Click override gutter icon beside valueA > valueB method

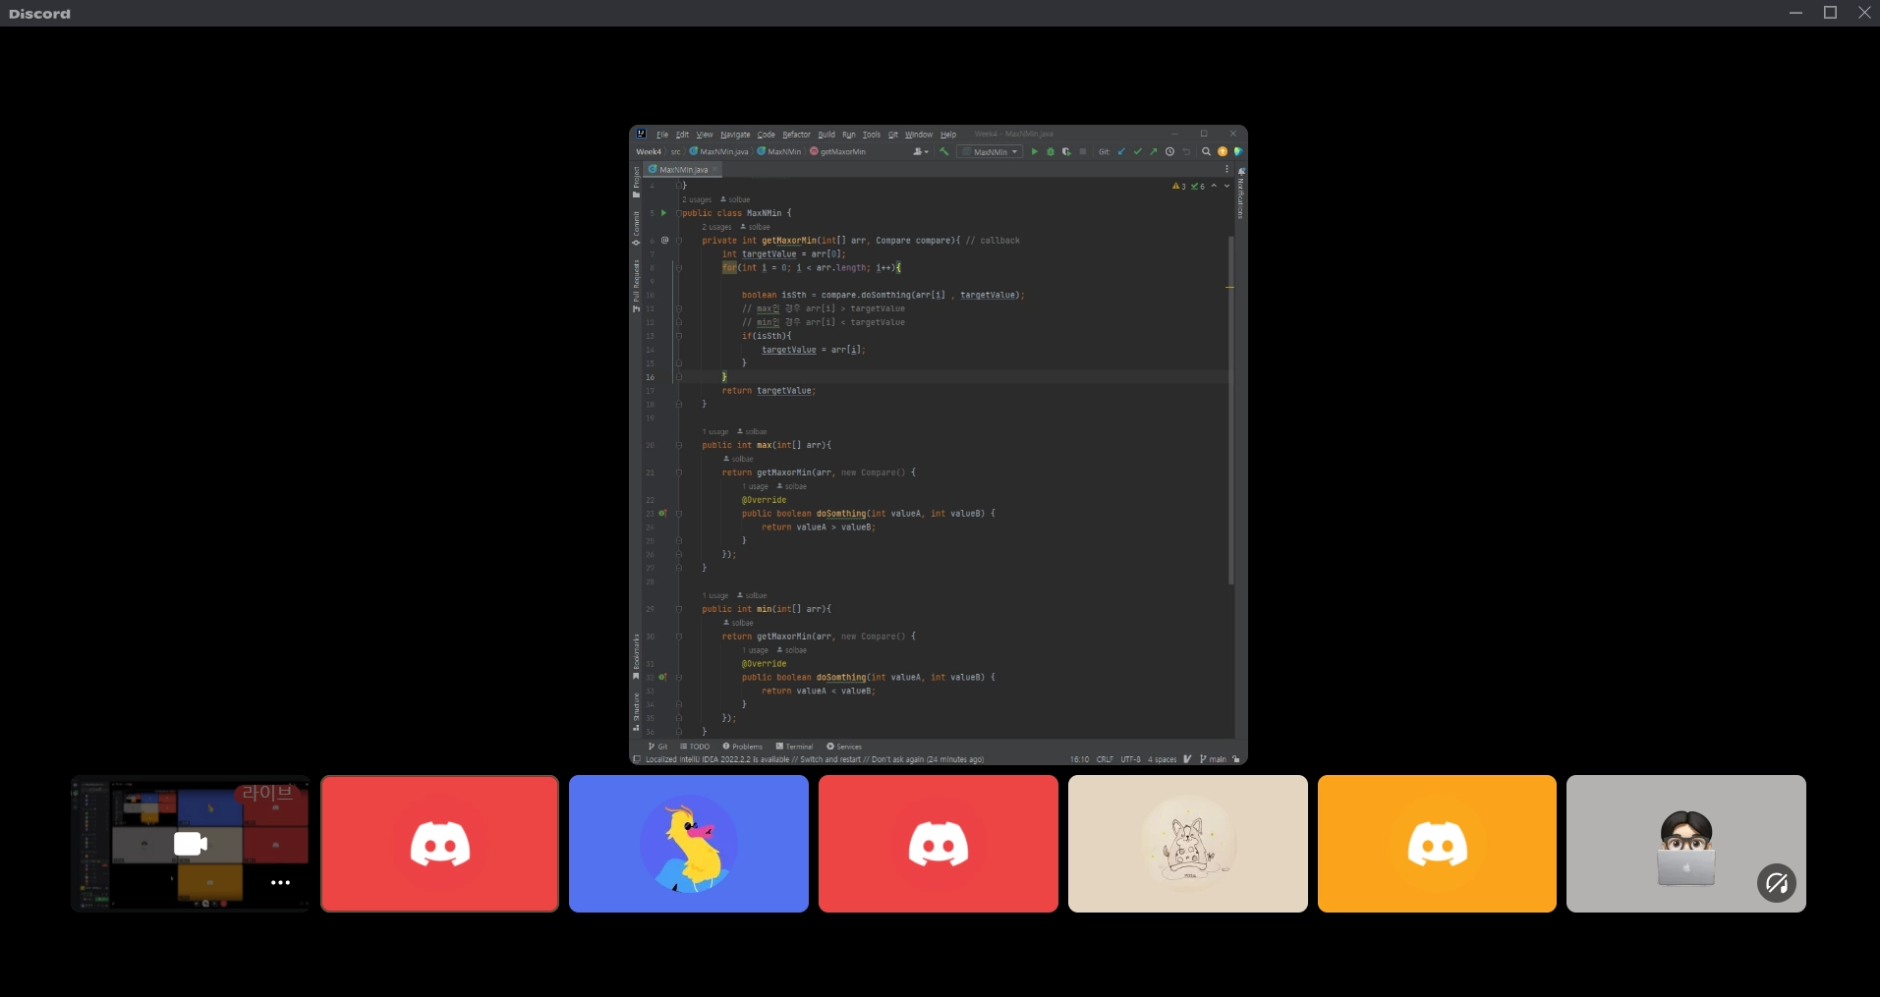(662, 514)
